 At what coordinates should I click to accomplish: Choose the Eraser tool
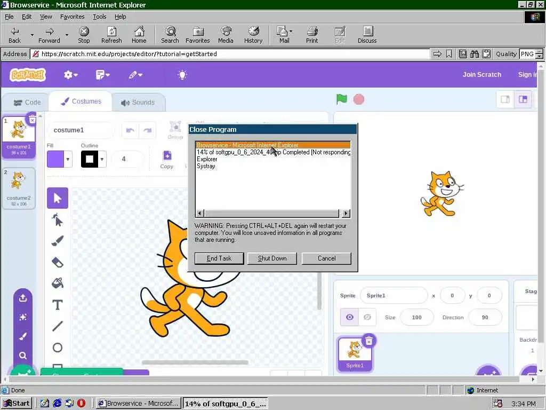pos(58,262)
